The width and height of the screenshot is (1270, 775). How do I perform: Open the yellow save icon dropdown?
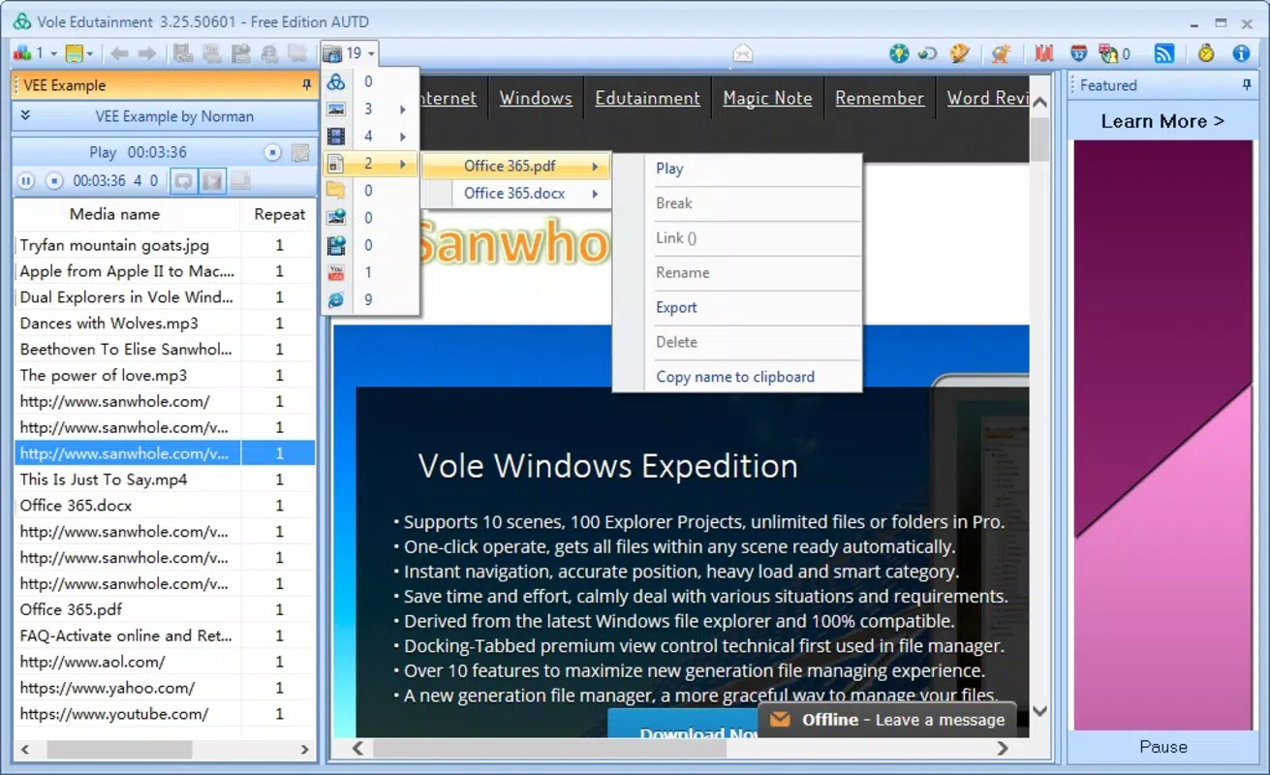pyautogui.click(x=89, y=53)
